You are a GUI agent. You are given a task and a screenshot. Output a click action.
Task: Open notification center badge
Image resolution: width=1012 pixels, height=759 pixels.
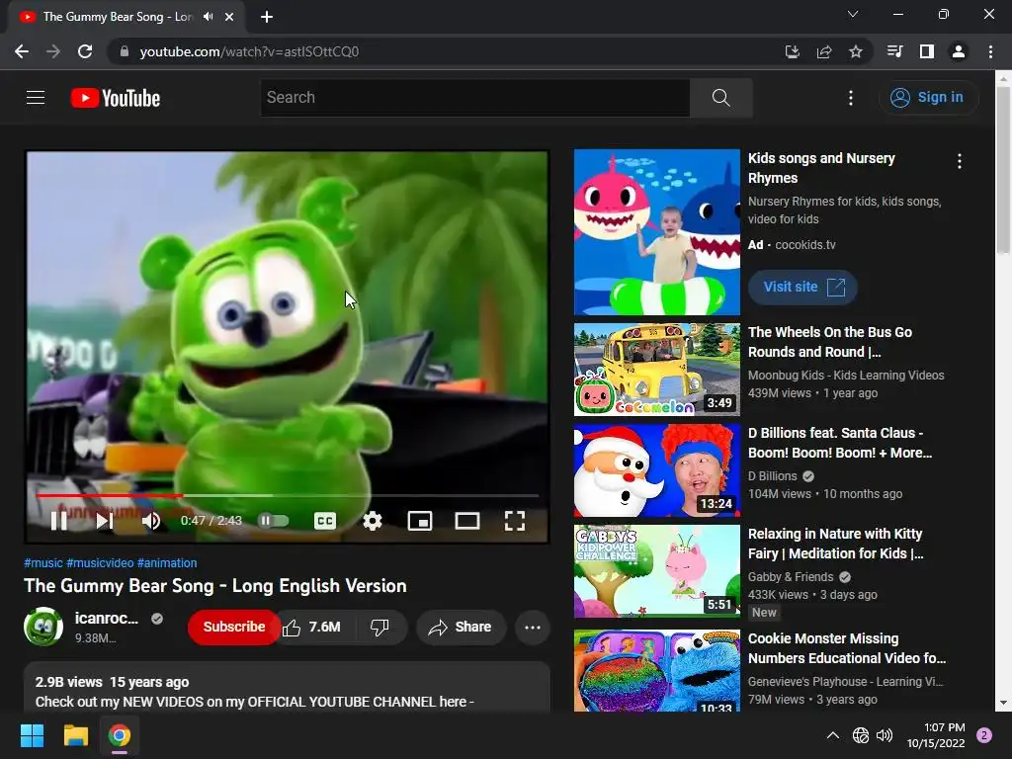point(984,735)
